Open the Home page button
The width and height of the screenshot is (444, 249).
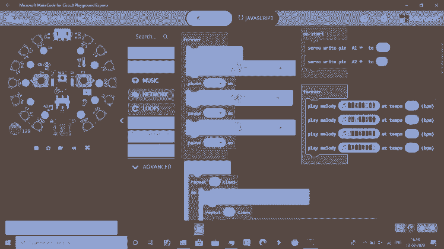coord(54,18)
